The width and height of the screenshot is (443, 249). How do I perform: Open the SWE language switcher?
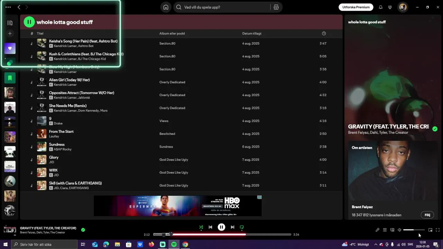tap(410, 245)
